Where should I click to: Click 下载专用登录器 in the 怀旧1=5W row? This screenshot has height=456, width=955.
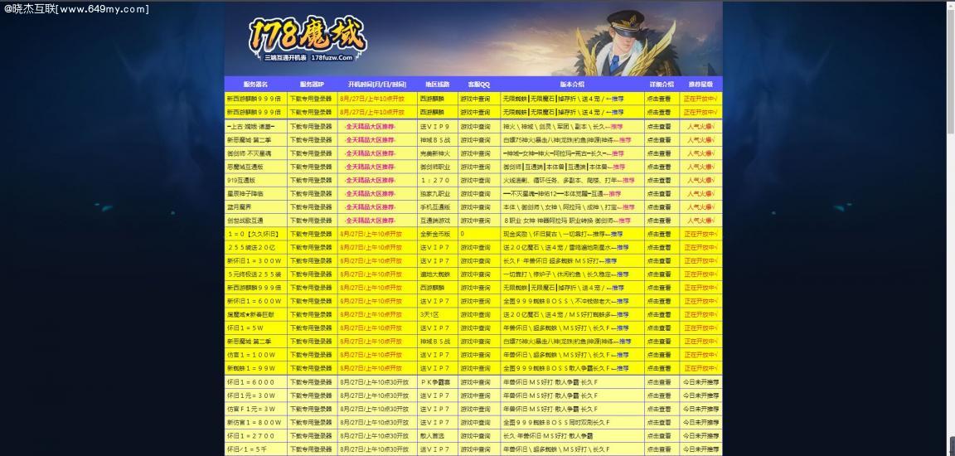pos(311,327)
